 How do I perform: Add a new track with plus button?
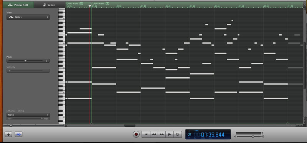click(x=8, y=135)
